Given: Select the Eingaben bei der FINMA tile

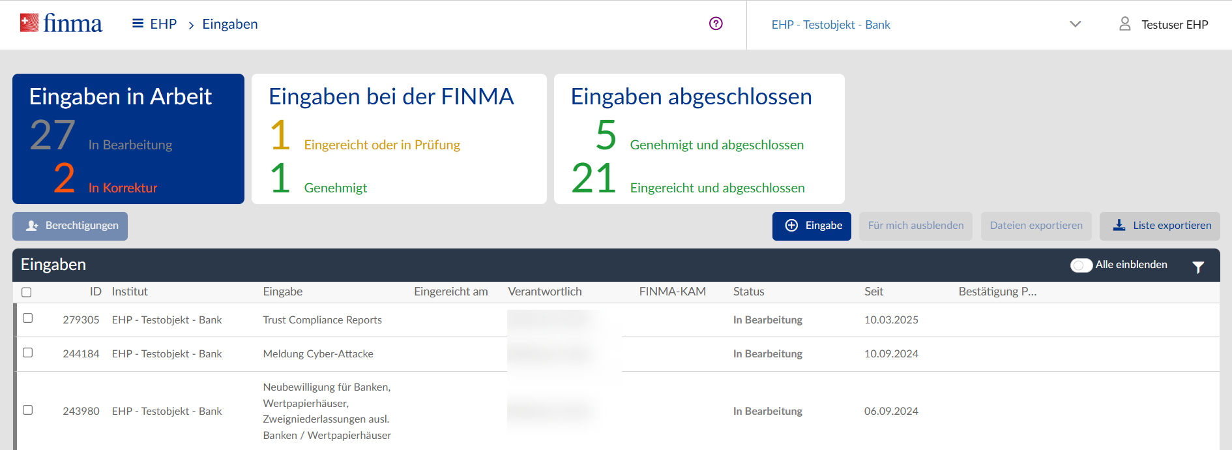Looking at the screenshot, I should 398,138.
